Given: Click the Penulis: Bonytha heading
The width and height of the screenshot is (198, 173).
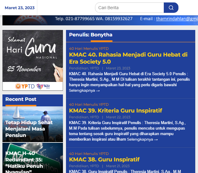Looking at the screenshot, I should point(91,35).
